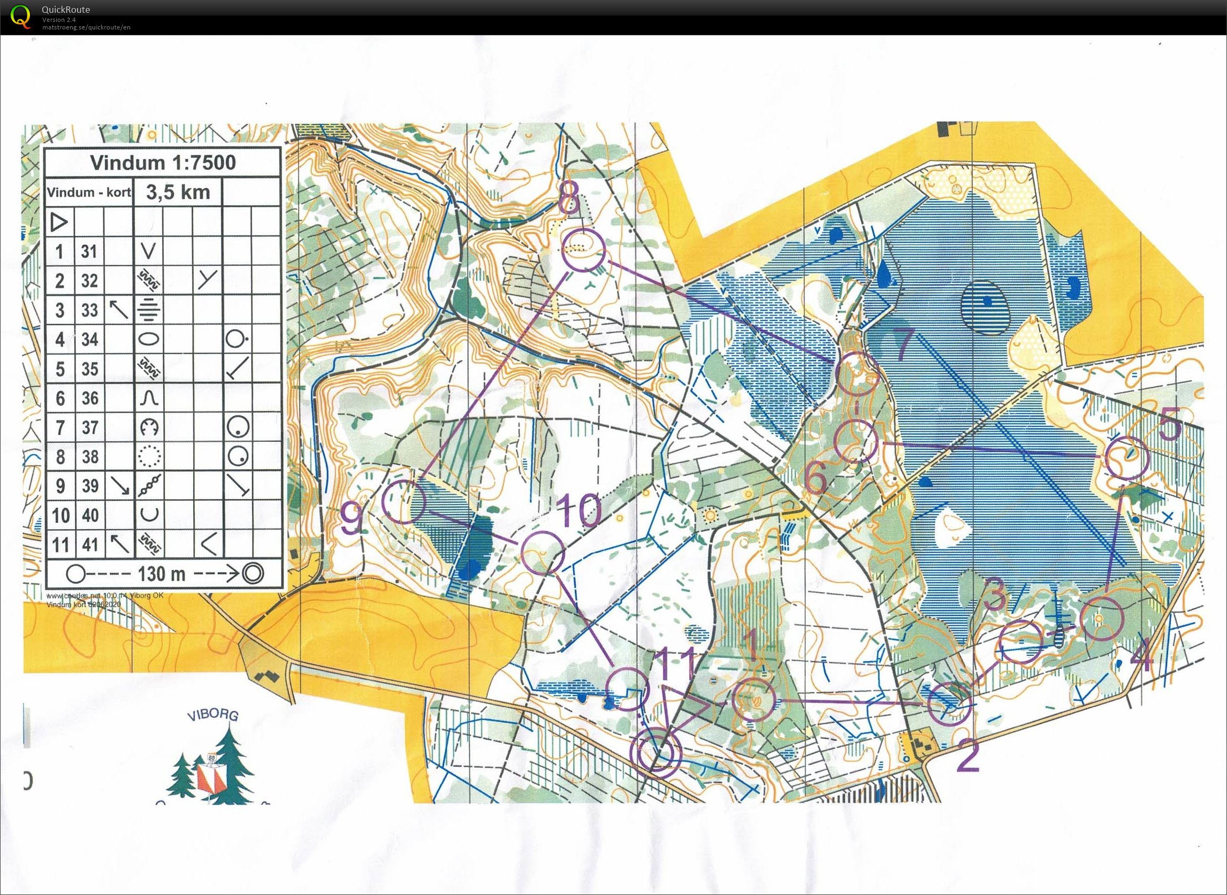Click control circle 7 on the map

tap(858, 373)
